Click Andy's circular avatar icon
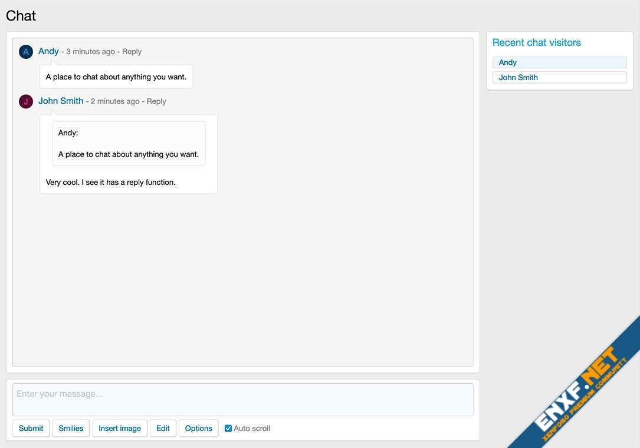This screenshot has height=448, width=640. tap(26, 52)
